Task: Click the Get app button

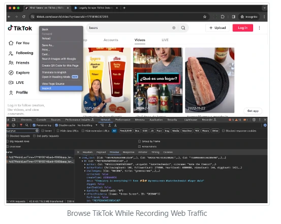Action: pyautogui.click(x=253, y=111)
